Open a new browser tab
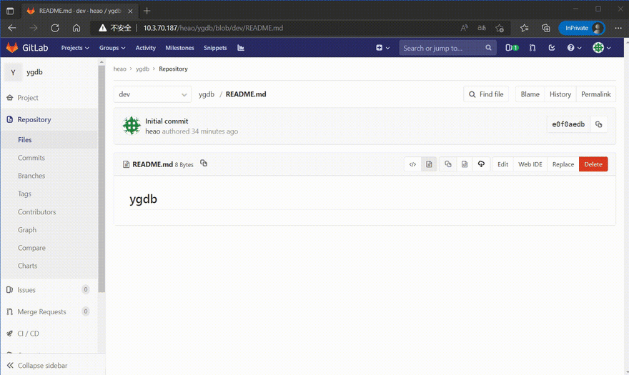Viewport: 629px width, 375px height. tap(147, 11)
